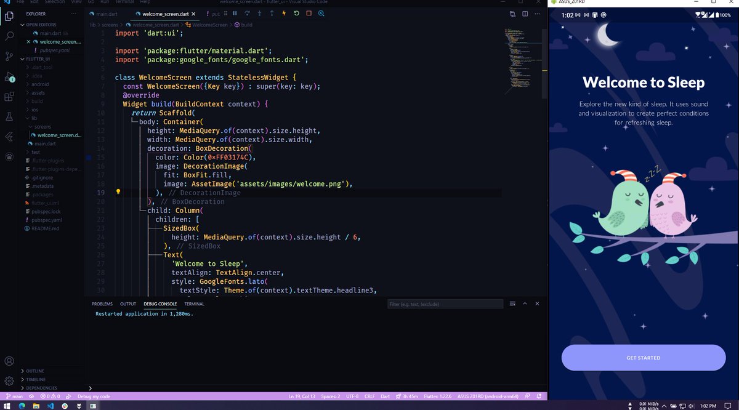The width and height of the screenshot is (739, 410).
Task: Open the Manage gear icon
Action: [x=9, y=381]
